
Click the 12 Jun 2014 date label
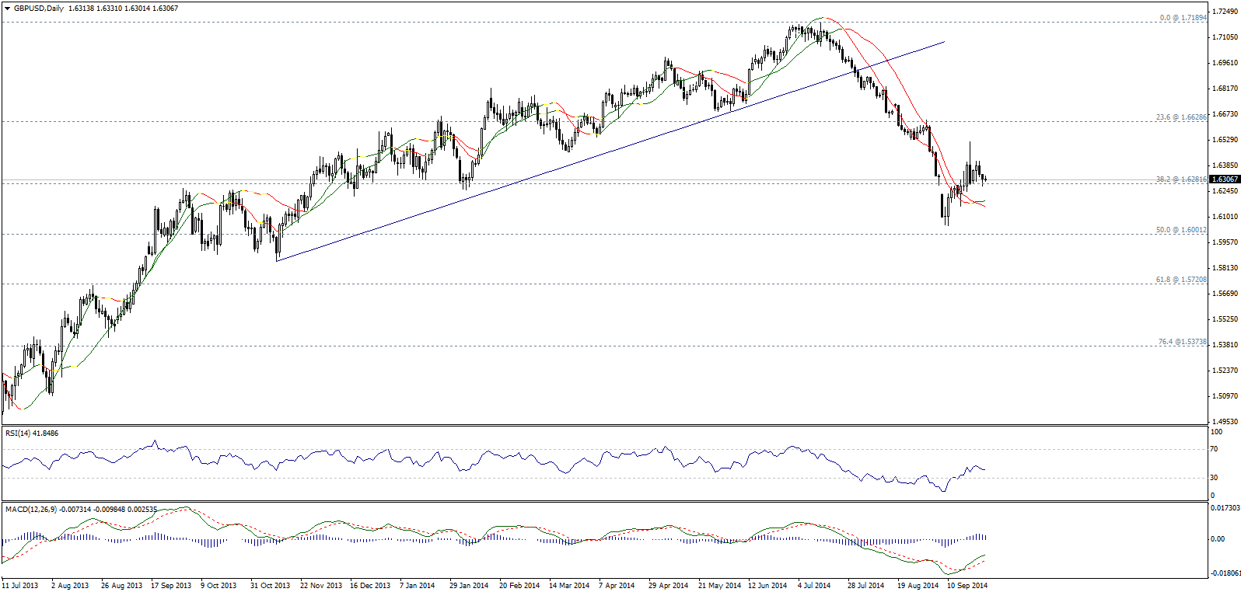767,586
